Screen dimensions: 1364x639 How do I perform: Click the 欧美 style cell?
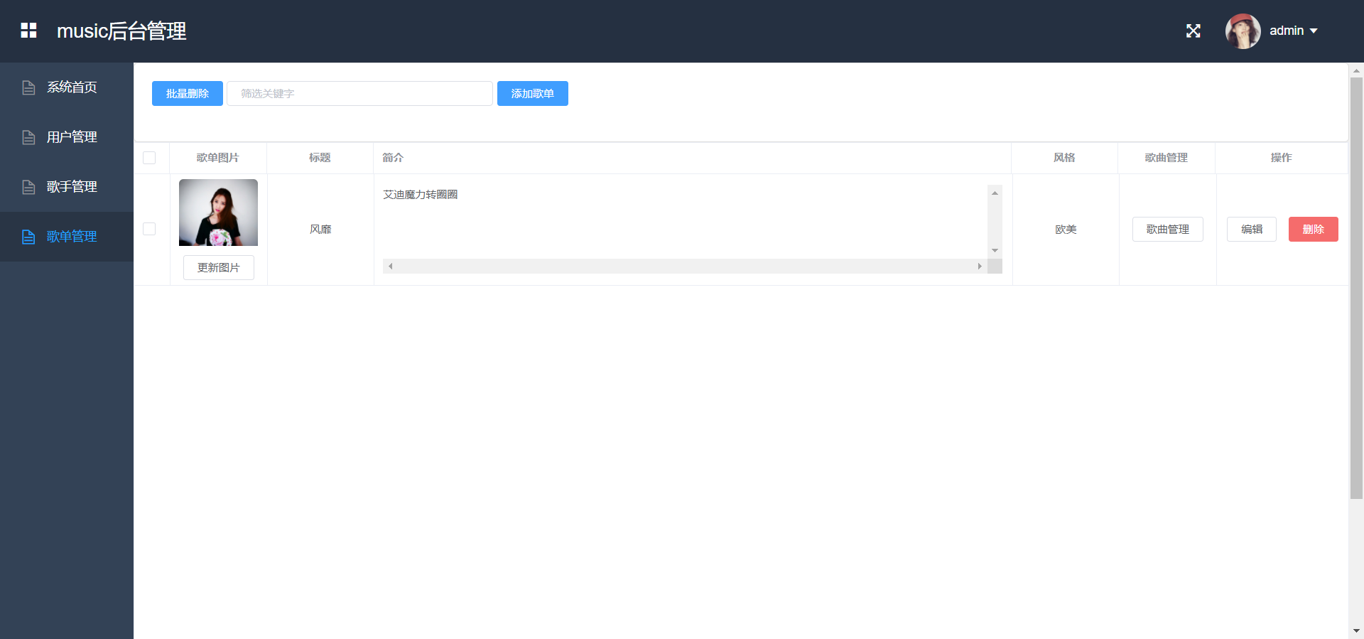tap(1066, 229)
